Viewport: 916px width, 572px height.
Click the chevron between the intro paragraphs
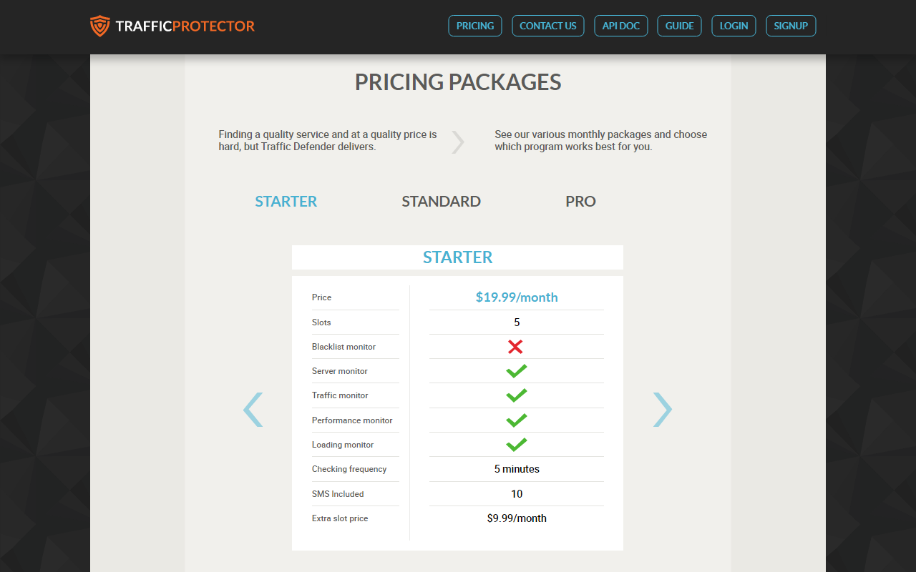click(x=458, y=142)
